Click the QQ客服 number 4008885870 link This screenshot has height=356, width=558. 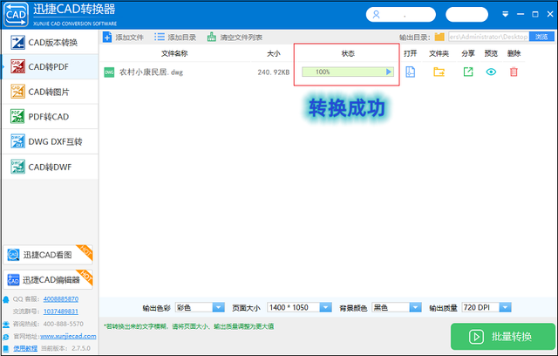click(x=61, y=299)
